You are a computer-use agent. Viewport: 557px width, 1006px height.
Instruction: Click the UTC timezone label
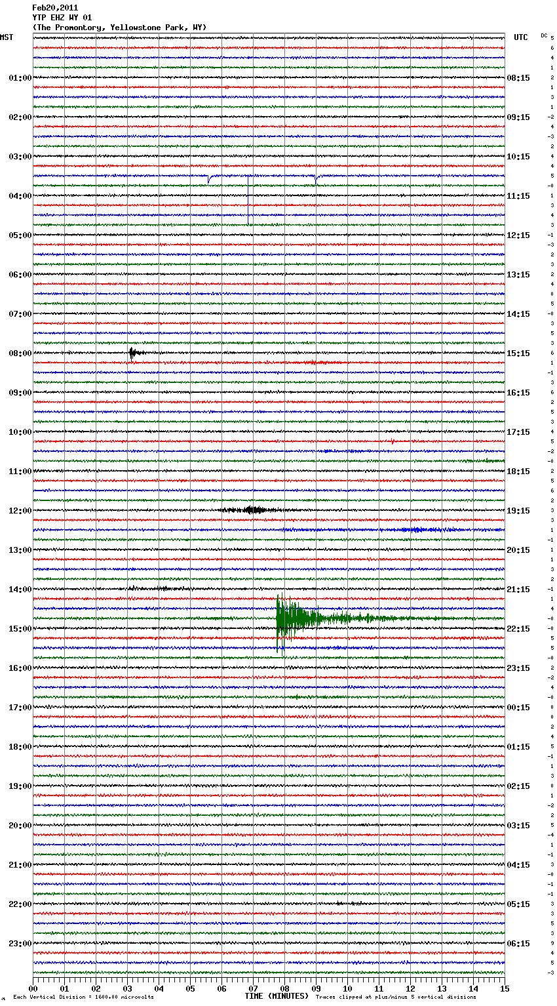coord(520,37)
